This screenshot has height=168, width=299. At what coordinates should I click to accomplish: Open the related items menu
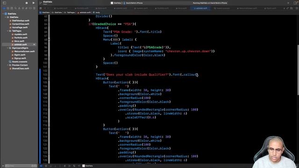click(x=41, y=8)
